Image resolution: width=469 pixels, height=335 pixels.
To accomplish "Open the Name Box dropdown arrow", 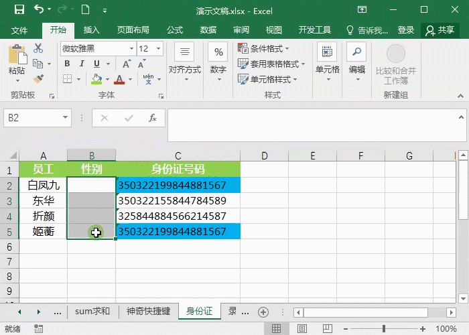I will [x=65, y=117].
